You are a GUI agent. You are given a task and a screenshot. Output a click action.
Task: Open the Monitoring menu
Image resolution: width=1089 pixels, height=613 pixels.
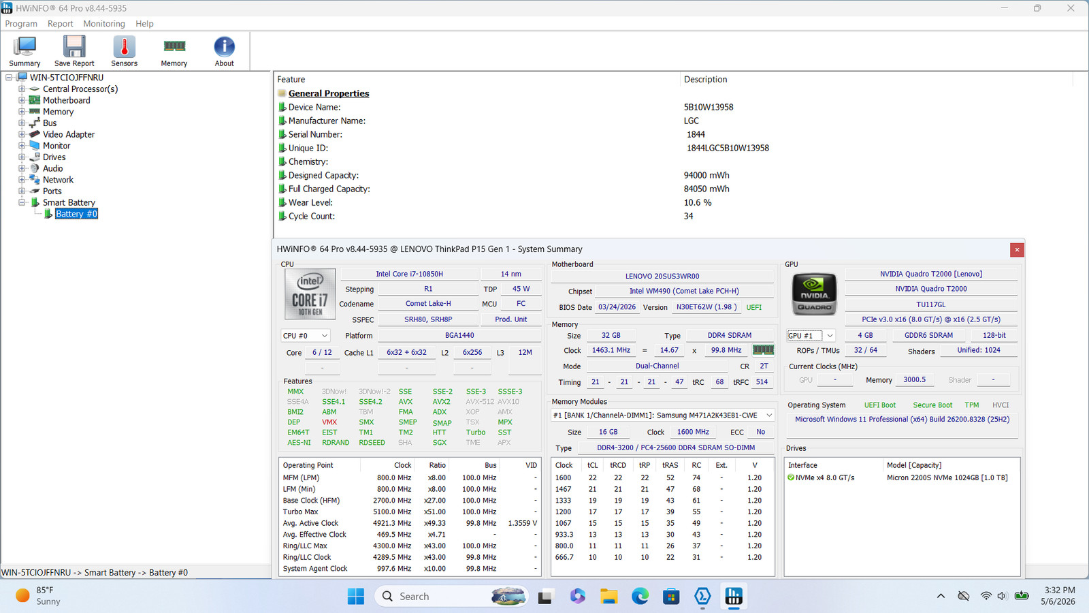pyautogui.click(x=104, y=24)
